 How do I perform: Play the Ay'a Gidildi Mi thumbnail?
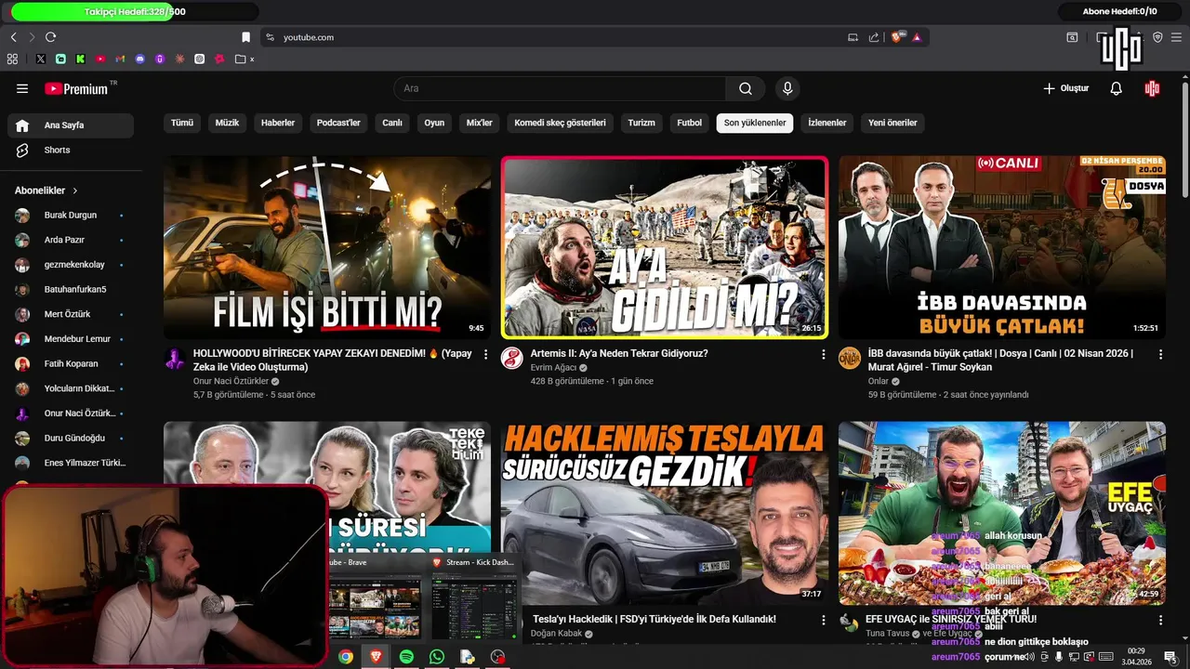(x=665, y=247)
